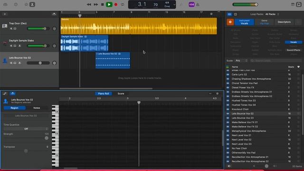
Task: Switch loop browser to button view
Action: 229,14
